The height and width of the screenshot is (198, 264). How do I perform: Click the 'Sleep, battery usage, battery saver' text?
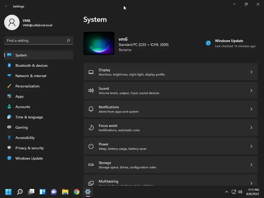pyautogui.click(x=122, y=149)
